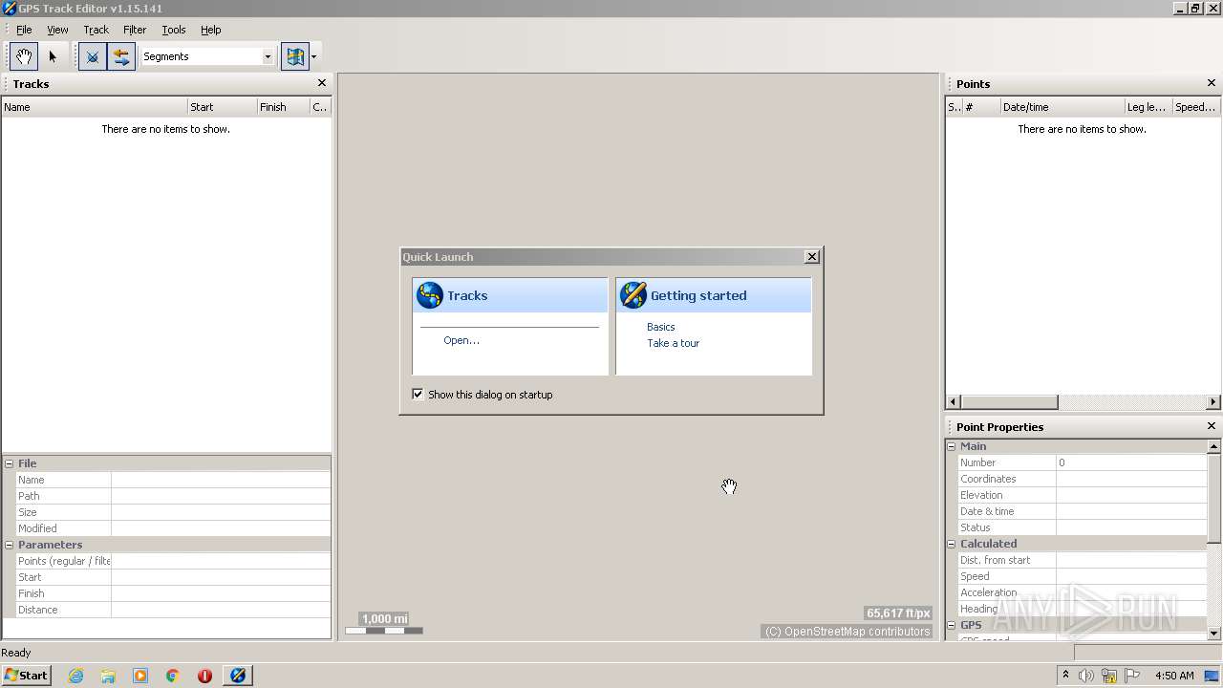Launch Chrome from the taskbar
Image resolution: width=1223 pixels, height=688 pixels.
click(173, 676)
